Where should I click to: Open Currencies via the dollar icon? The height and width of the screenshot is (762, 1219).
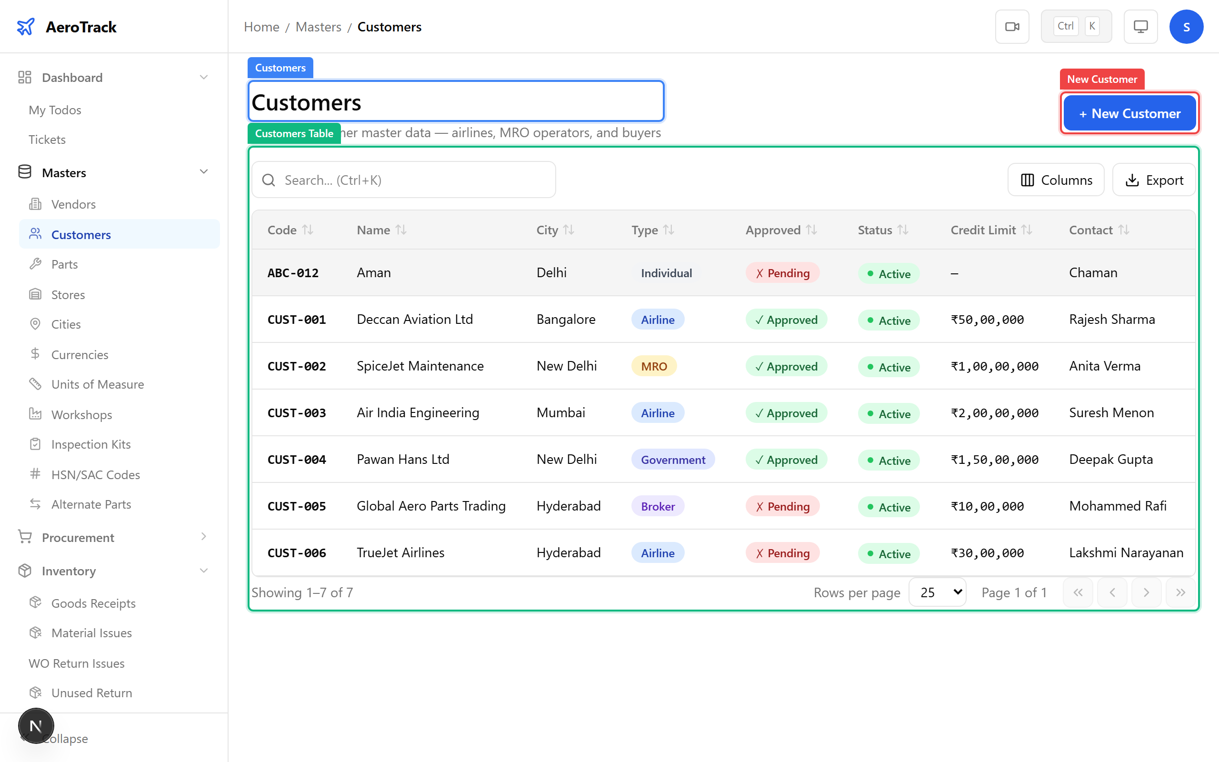(35, 354)
